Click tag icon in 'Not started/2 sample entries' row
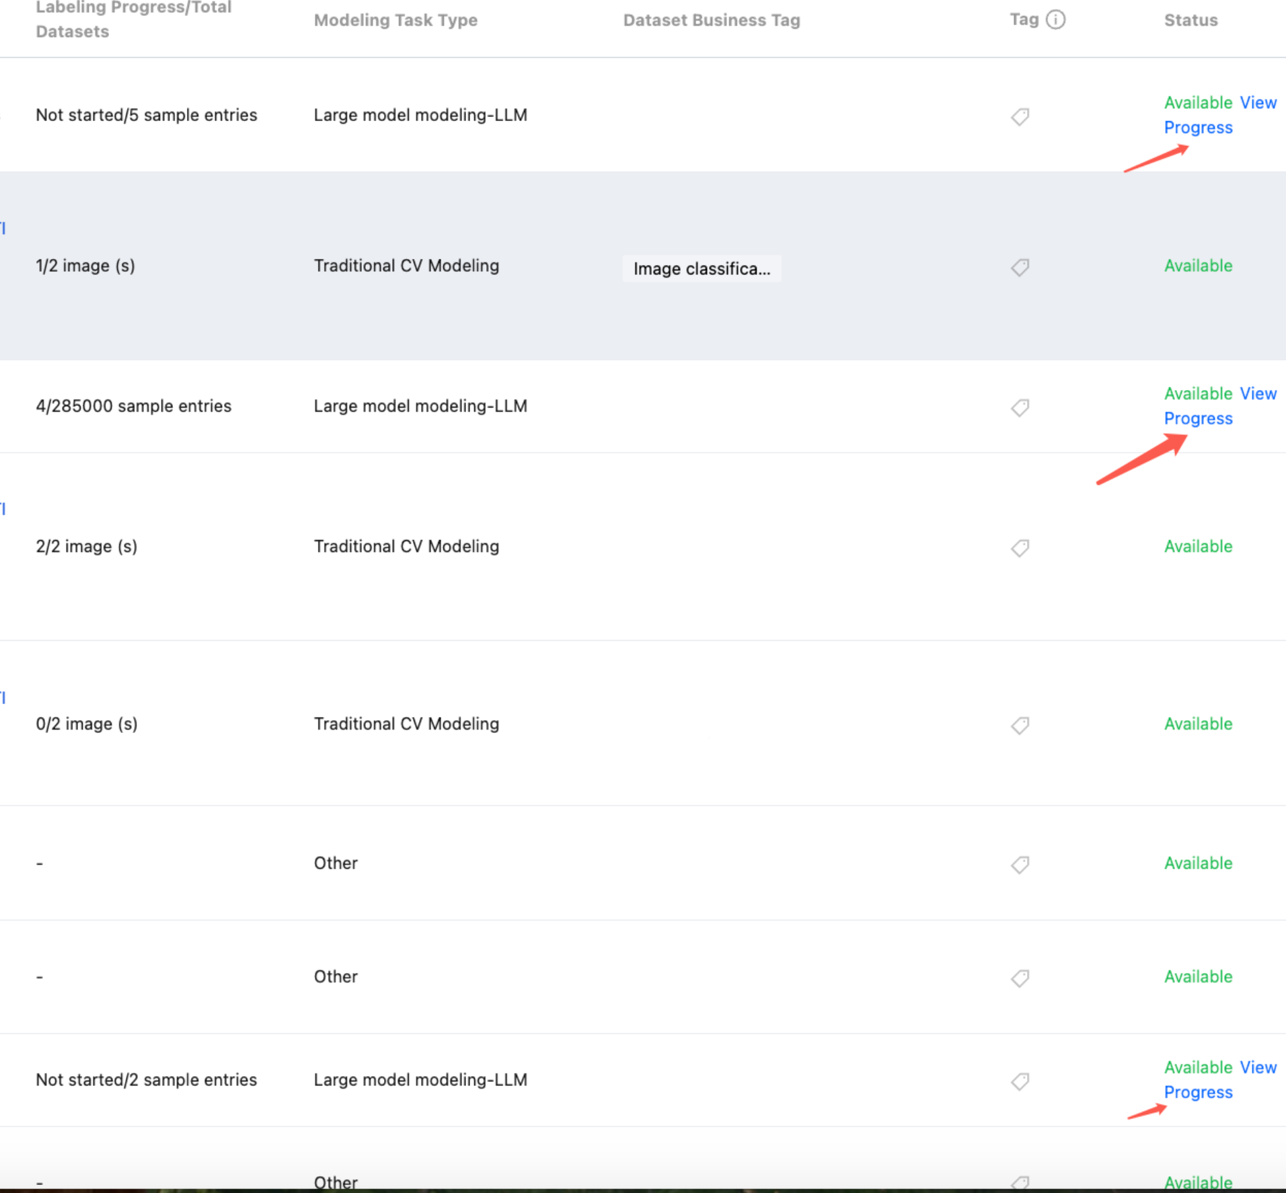 (1020, 1081)
